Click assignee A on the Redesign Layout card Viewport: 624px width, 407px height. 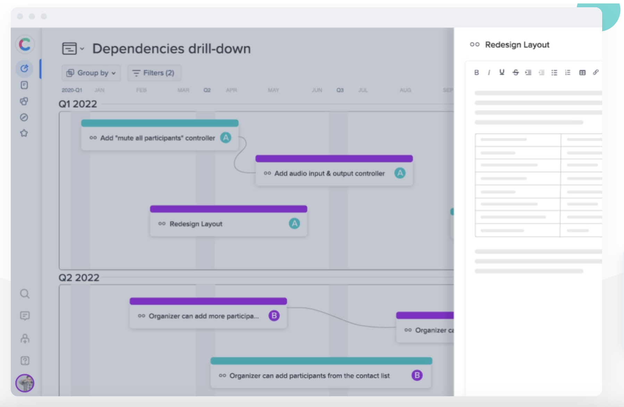[295, 224]
